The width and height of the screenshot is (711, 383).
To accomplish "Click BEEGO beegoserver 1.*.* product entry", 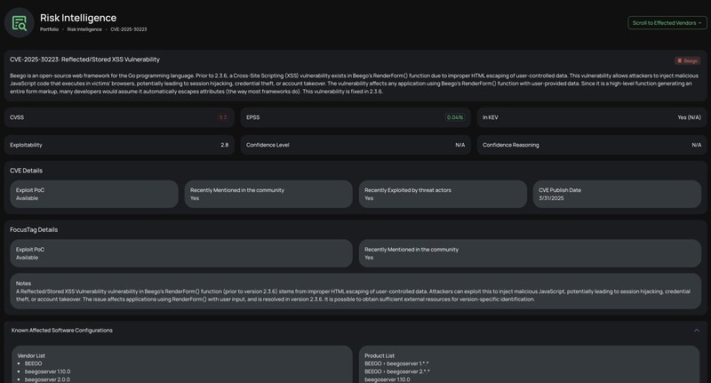I will pyautogui.click(x=396, y=363).
